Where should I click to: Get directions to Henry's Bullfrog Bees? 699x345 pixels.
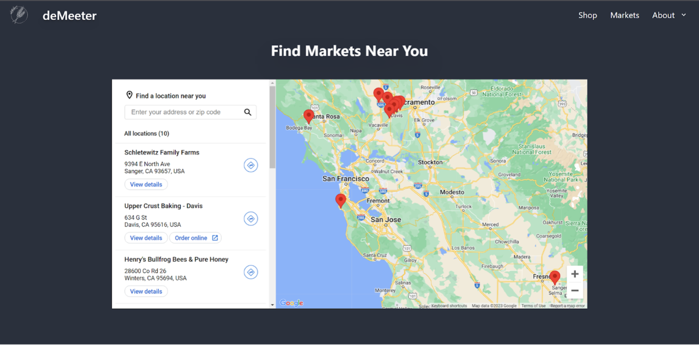pos(250,272)
